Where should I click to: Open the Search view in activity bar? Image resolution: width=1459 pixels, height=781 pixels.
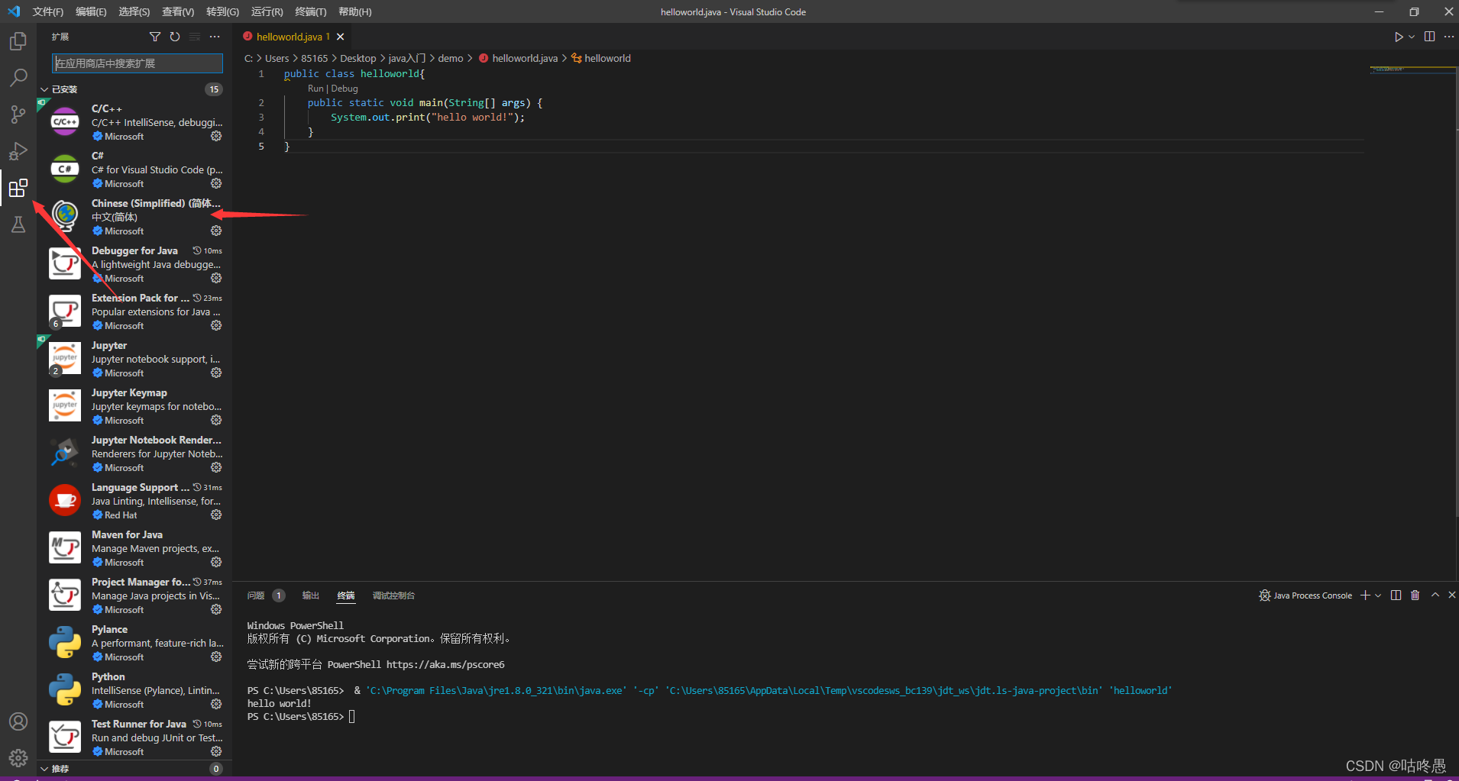18,78
